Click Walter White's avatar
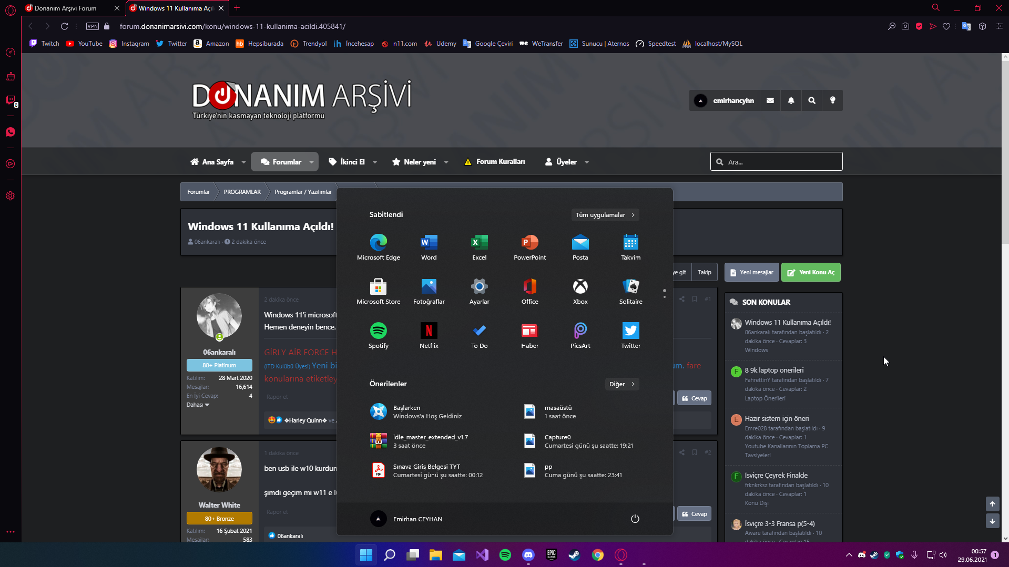The height and width of the screenshot is (567, 1009). coord(219,470)
